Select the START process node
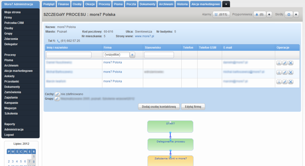 pos(170,126)
